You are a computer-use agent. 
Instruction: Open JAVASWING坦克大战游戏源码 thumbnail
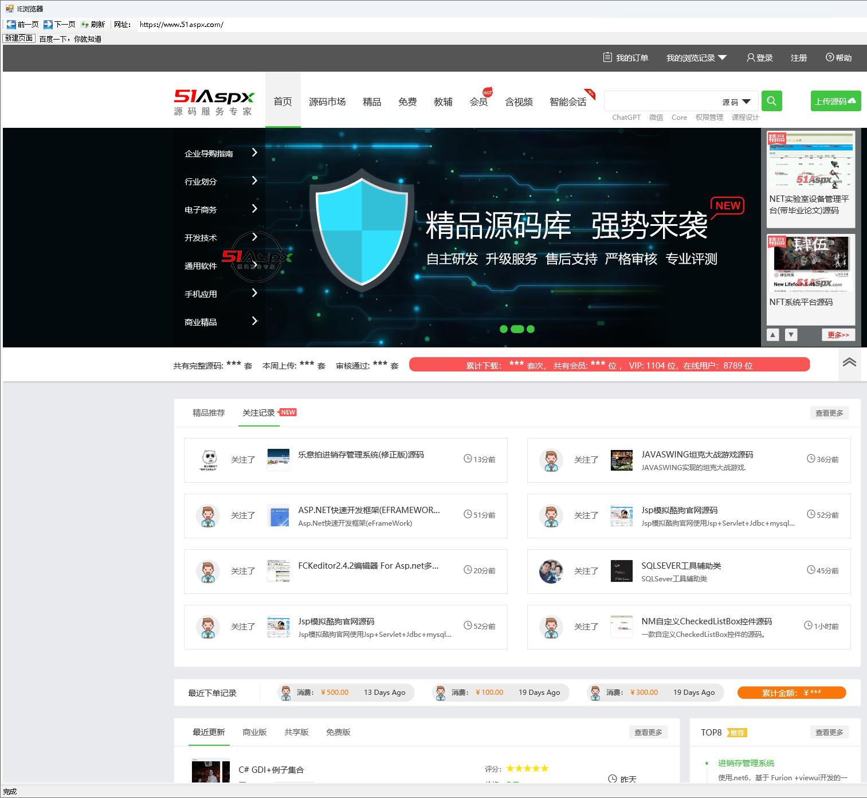click(x=622, y=460)
